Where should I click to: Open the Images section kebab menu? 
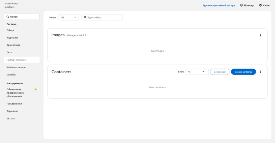pos(260,35)
